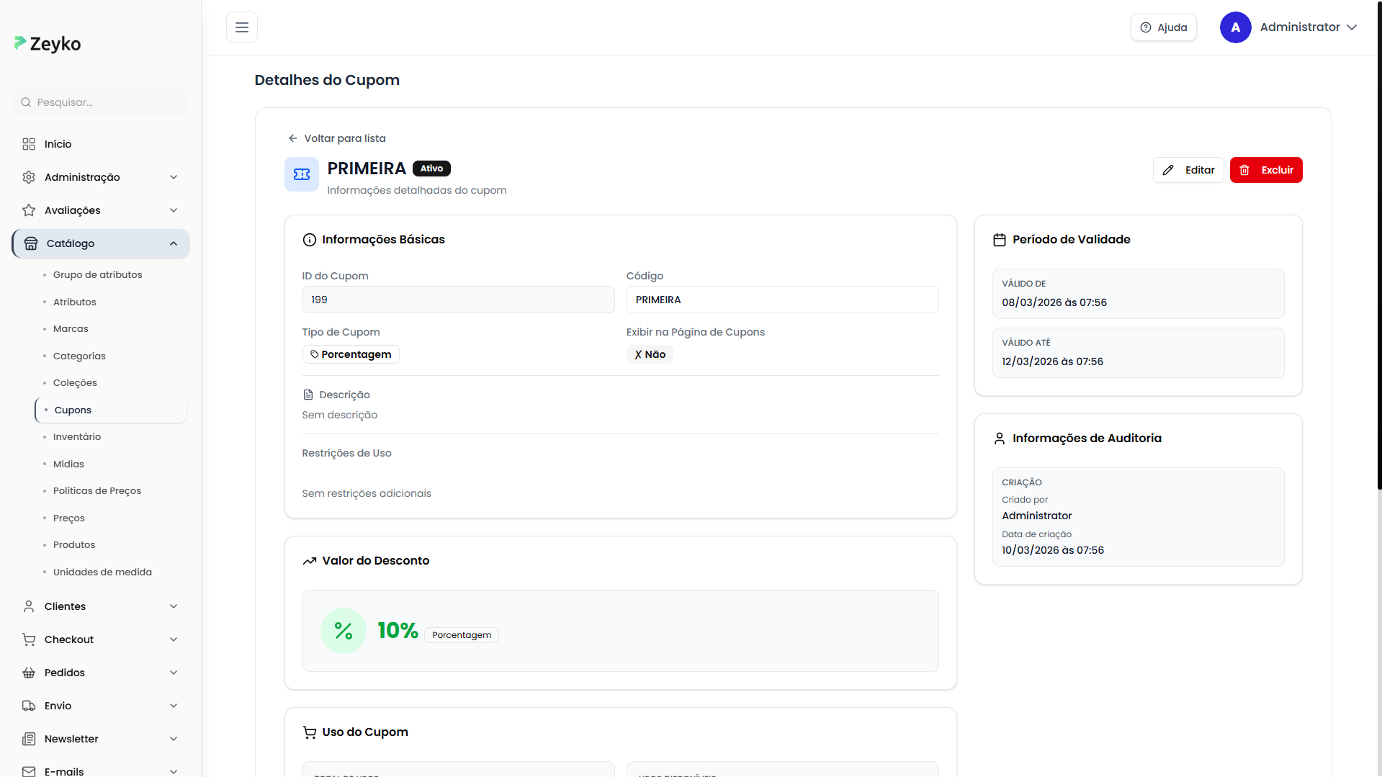Viewport: 1382px width, 777px height.
Task: Click the green percent discount icon
Action: tap(343, 631)
